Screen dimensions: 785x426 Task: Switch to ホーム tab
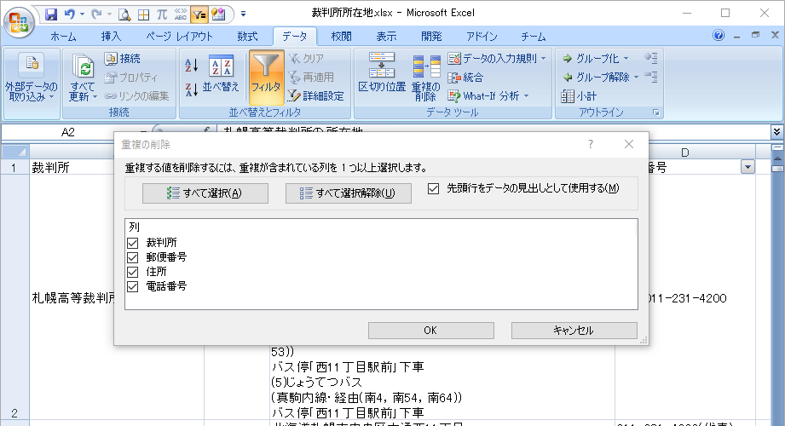63,37
